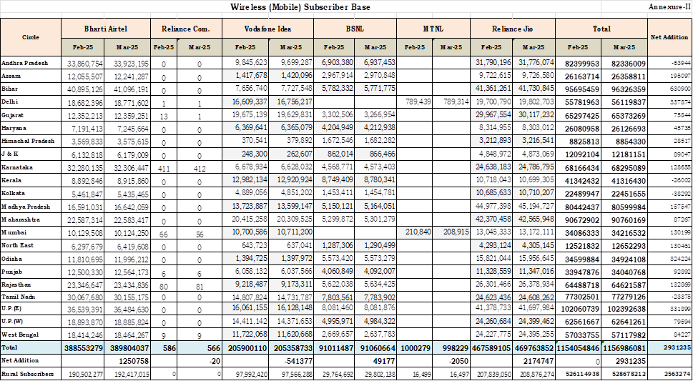Viewport: 693px width, 381px height.
Task: Click Andhra Pradesh Airtel Feb-25 value 33,860,754
Action: pos(85,64)
